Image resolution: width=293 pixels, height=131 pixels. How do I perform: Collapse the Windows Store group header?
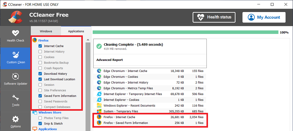(50, 113)
